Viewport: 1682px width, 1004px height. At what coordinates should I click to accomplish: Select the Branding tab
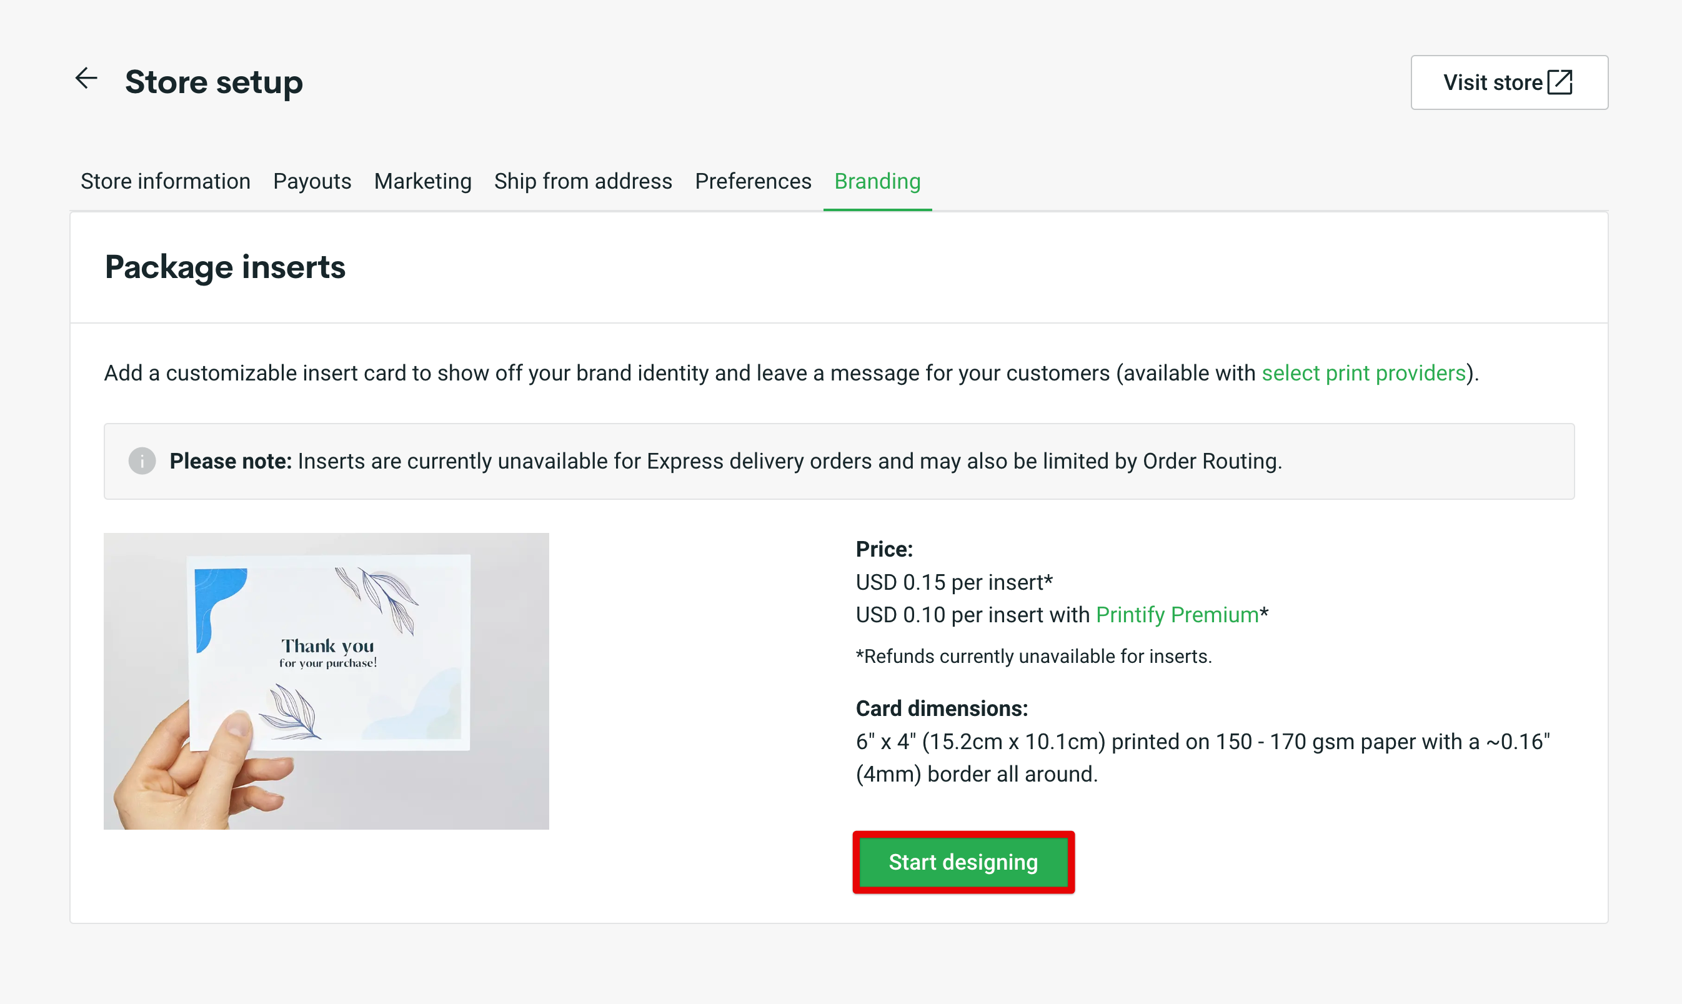tap(877, 181)
